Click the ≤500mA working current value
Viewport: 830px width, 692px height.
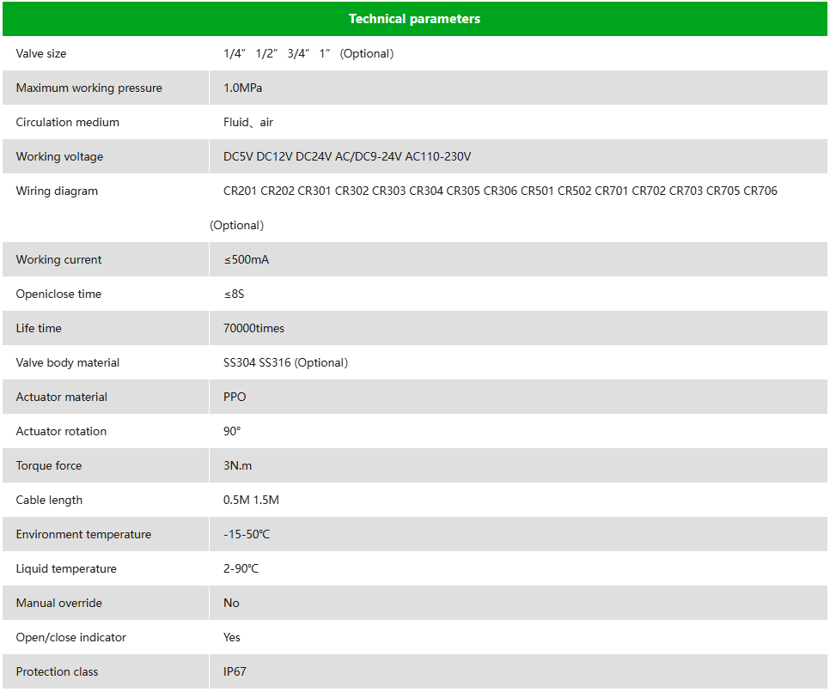(247, 259)
